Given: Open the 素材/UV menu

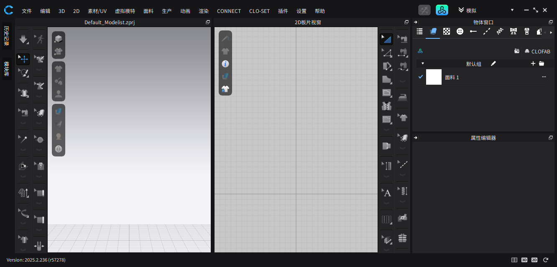Looking at the screenshot, I should tap(97, 11).
